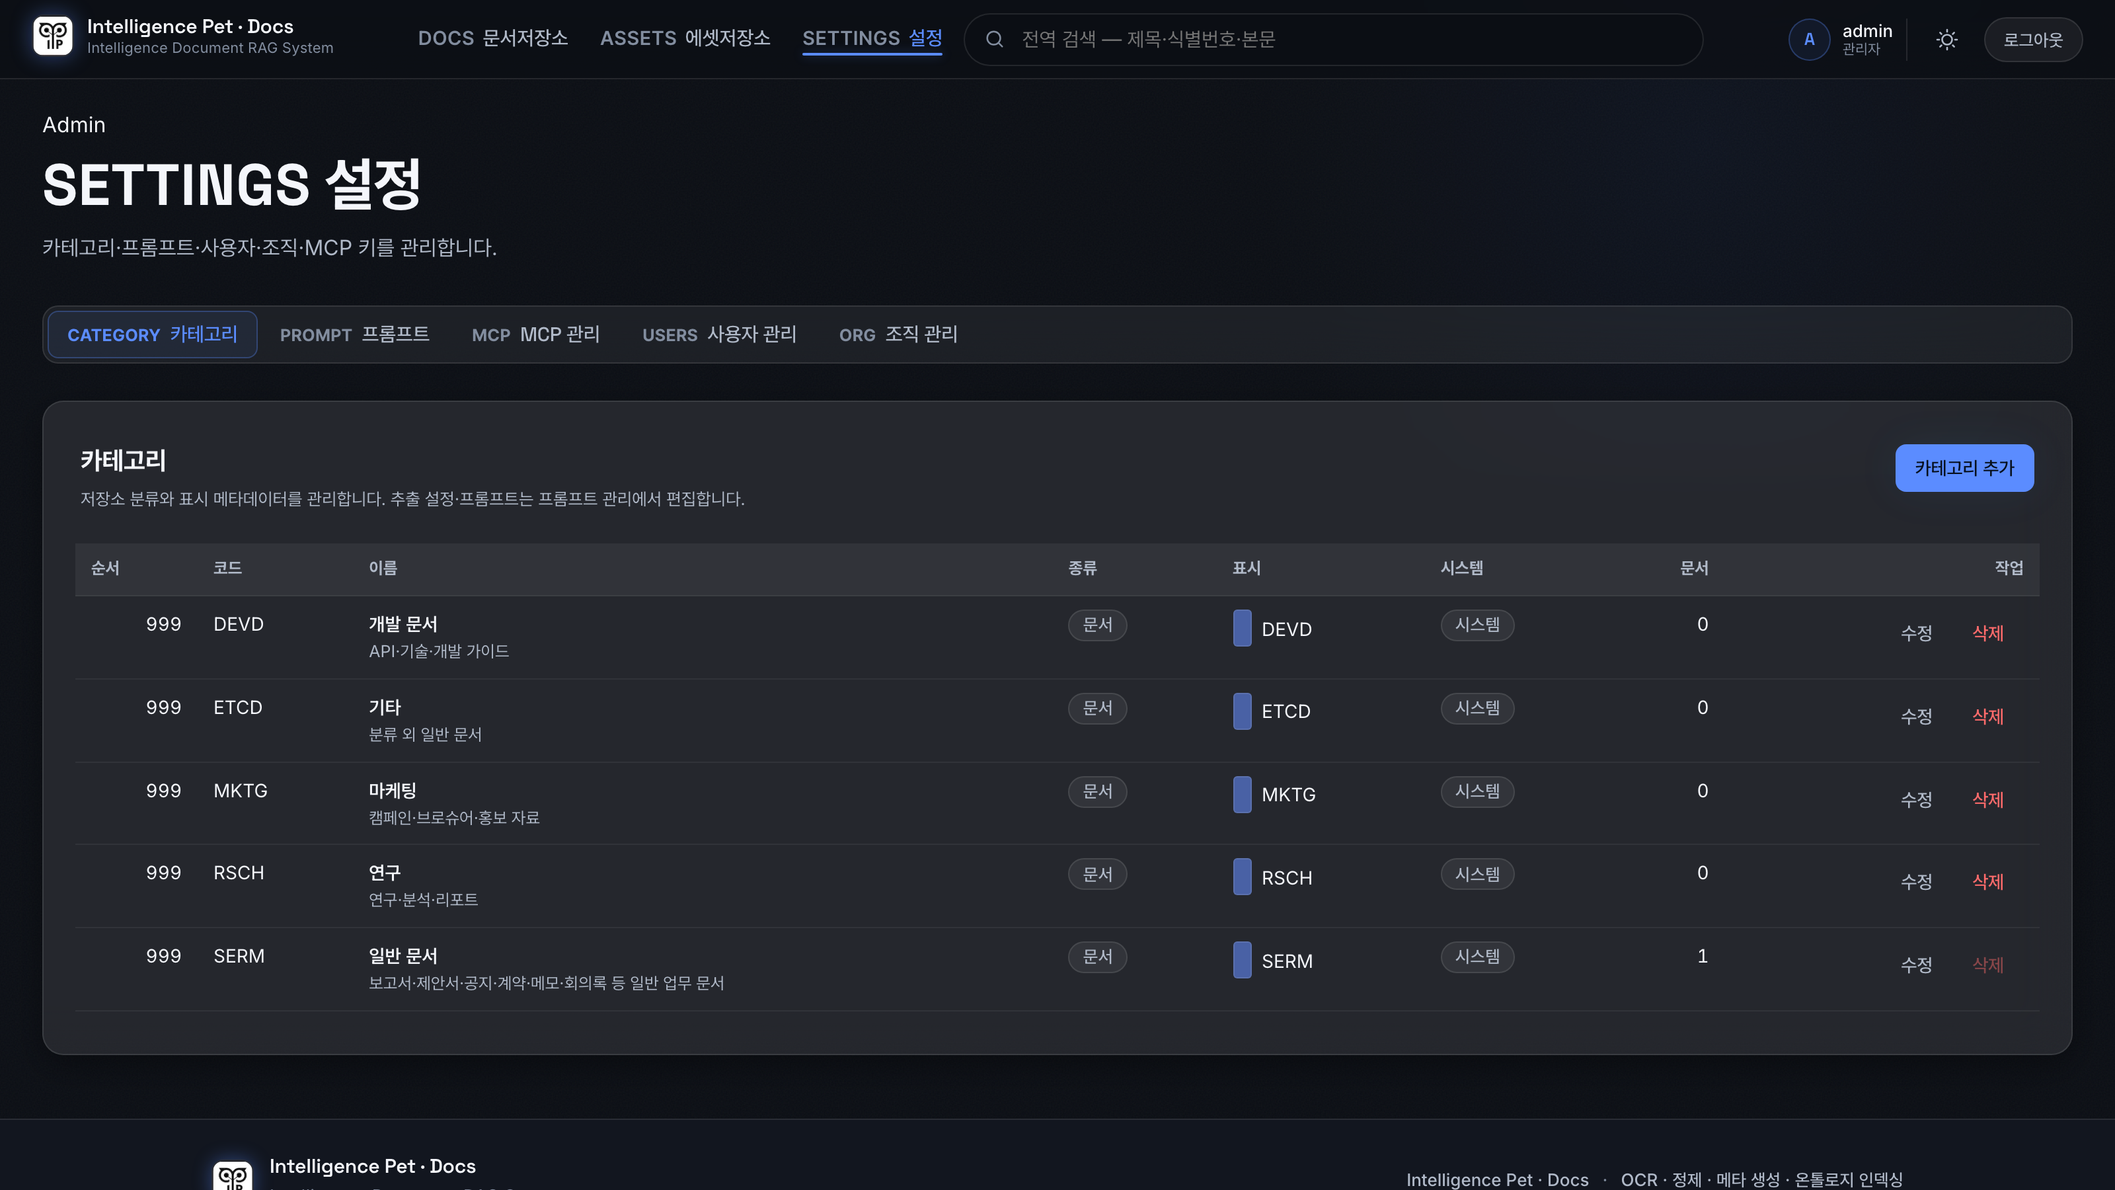2115x1190 pixels.
Task: Click the 문서 type badge in RSCH row
Action: (x=1097, y=874)
